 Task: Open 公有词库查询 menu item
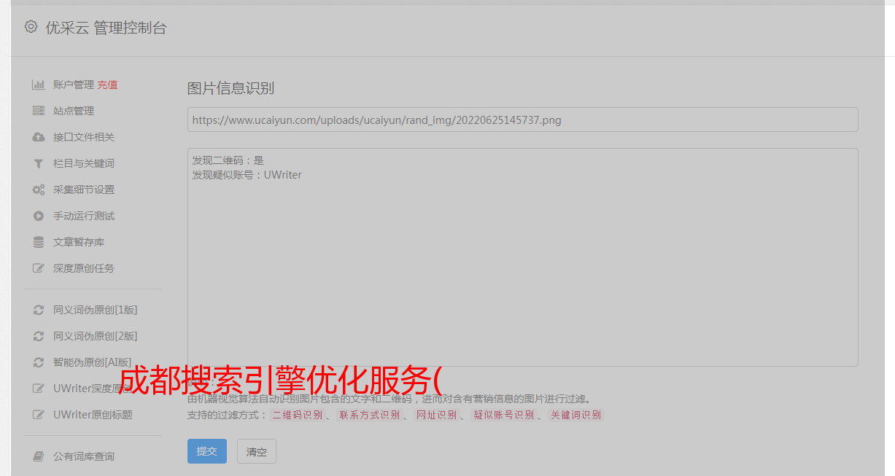click(84, 456)
